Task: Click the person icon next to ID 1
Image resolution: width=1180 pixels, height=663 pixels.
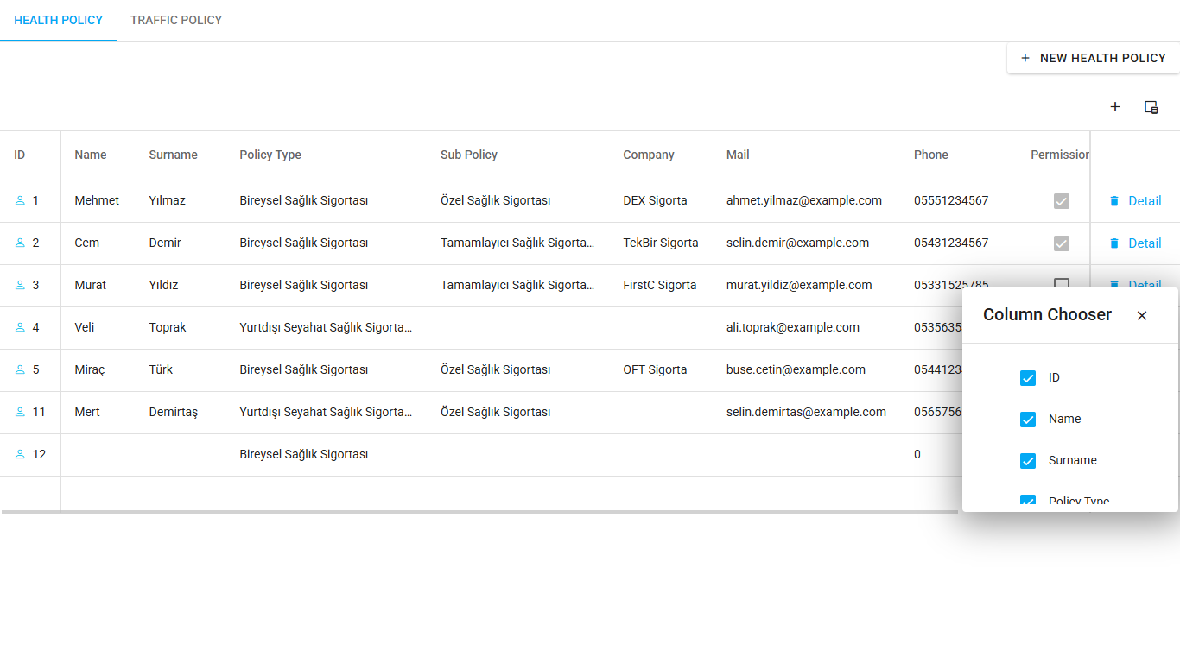Action: (20, 201)
